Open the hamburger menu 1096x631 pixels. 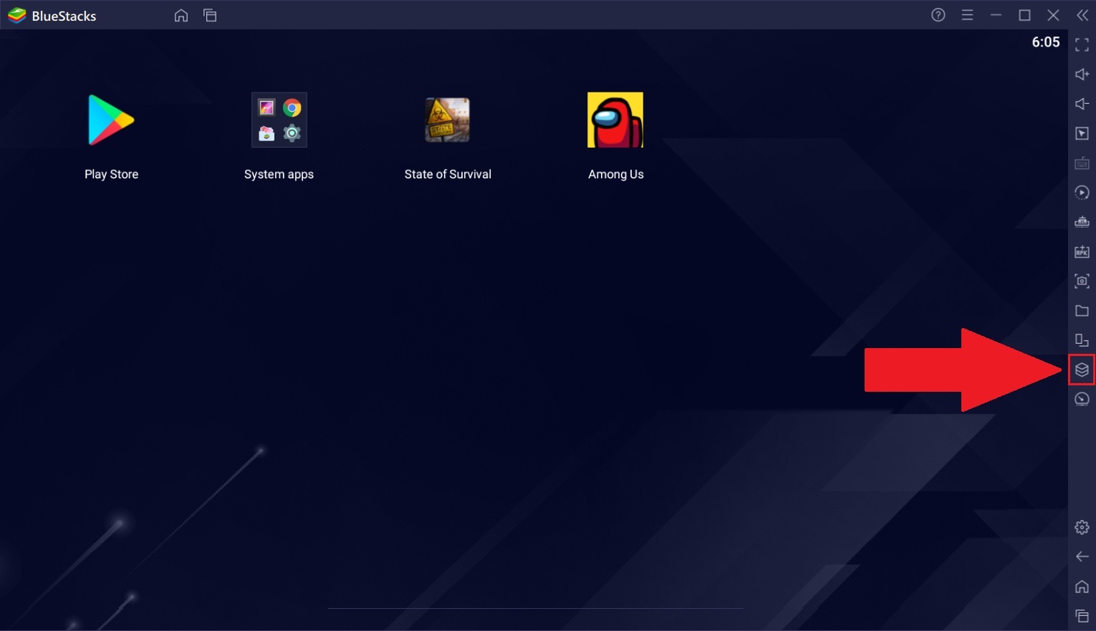(x=967, y=15)
